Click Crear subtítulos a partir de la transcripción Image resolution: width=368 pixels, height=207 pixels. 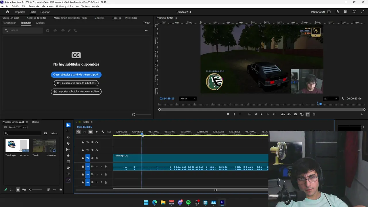[76, 75]
